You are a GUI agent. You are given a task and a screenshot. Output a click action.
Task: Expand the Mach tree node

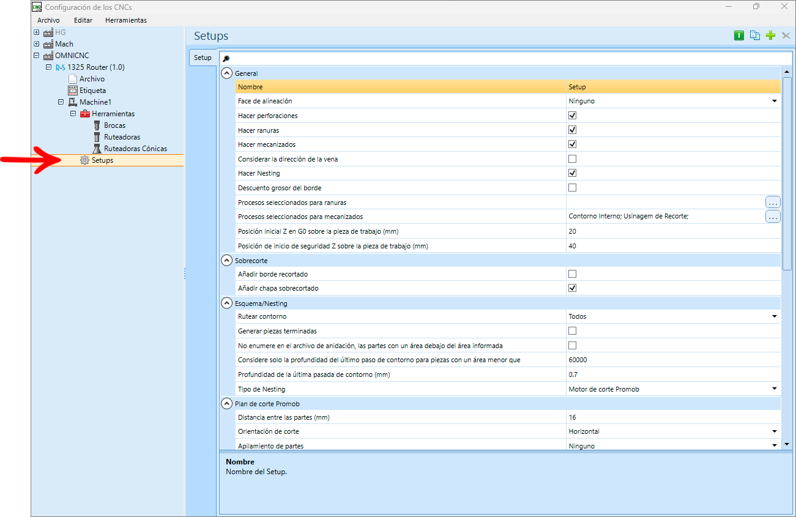pos(37,44)
